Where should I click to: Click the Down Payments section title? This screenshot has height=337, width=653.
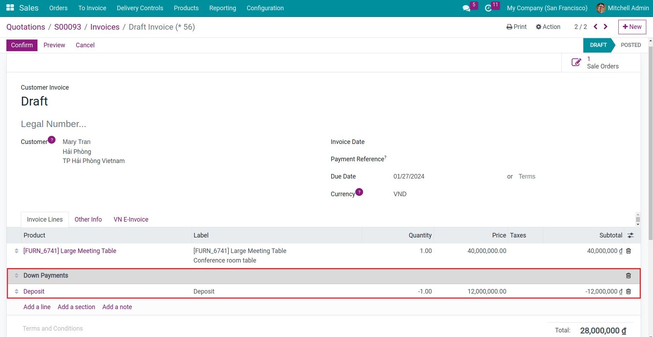(46, 276)
